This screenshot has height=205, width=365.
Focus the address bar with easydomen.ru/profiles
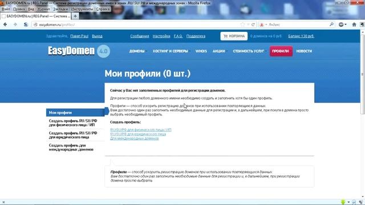click(x=137, y=24)
